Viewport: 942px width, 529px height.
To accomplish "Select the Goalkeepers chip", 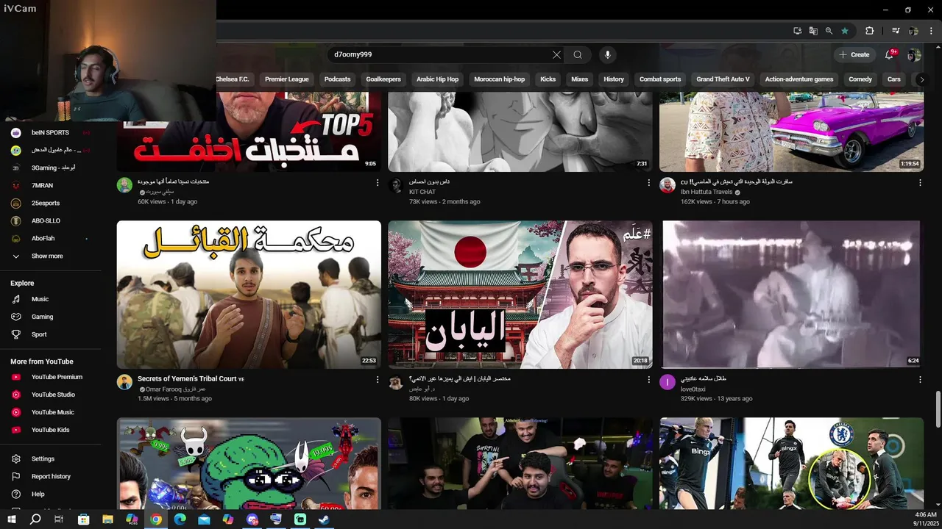I will [383, 79].
